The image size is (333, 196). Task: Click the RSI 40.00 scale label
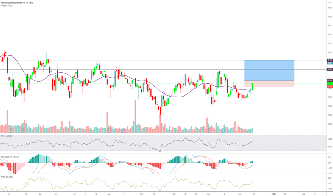coord(329,146)
